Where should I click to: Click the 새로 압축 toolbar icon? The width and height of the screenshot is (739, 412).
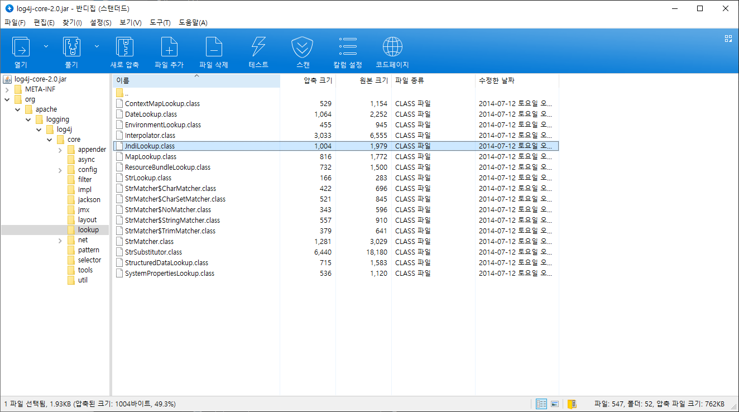point(124,47)
